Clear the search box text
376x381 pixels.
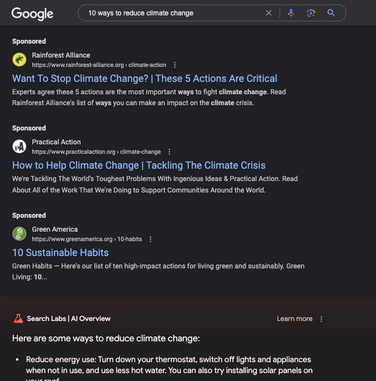tap(269, 13)
